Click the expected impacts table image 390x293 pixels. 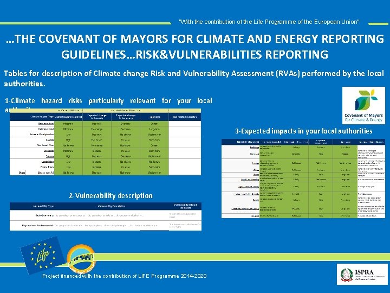point(303,179)
